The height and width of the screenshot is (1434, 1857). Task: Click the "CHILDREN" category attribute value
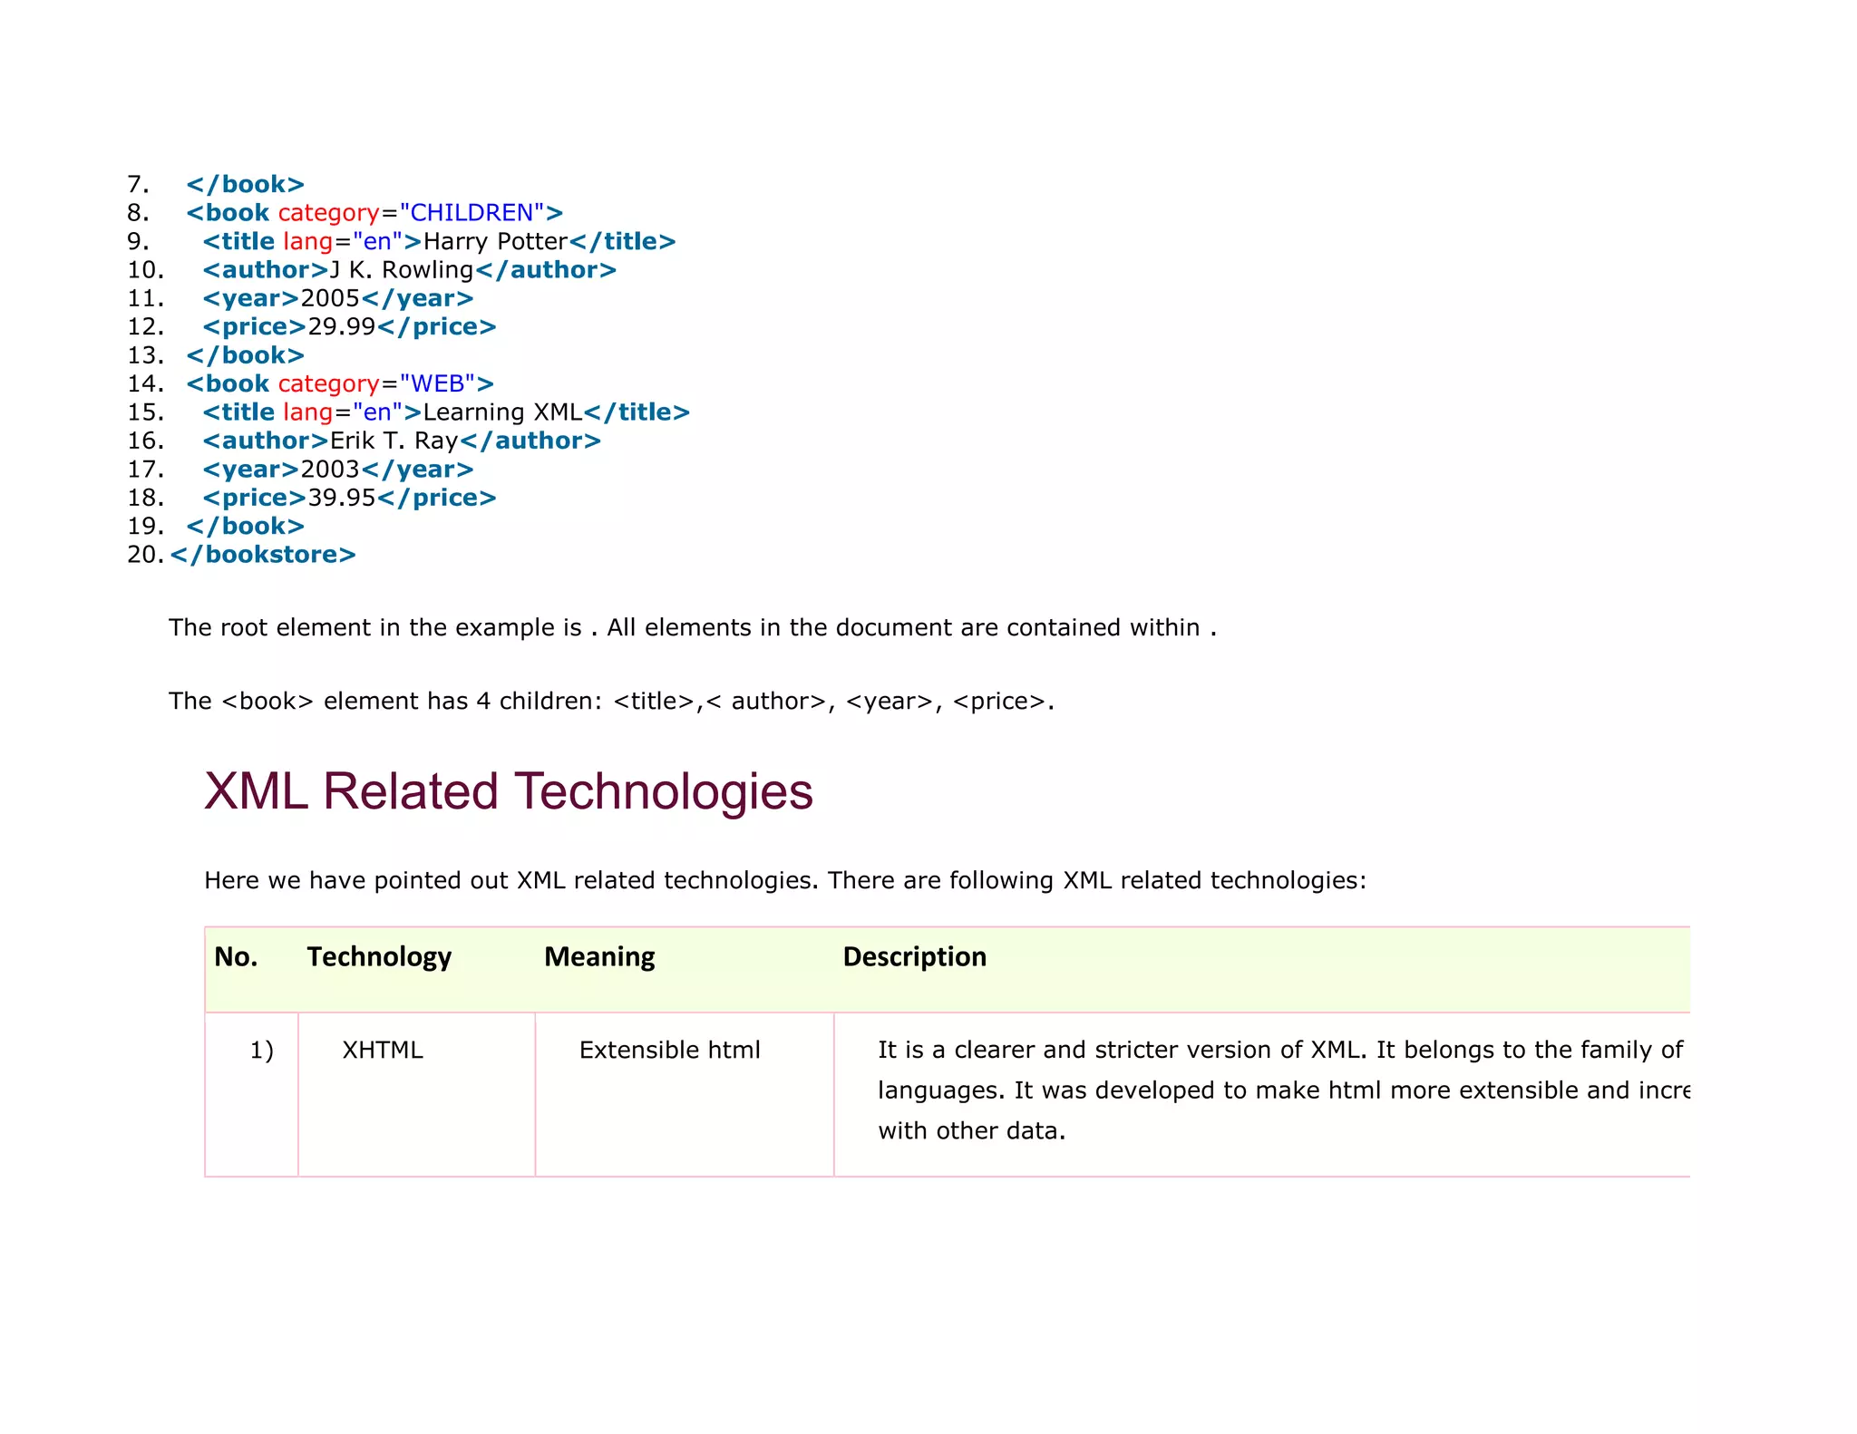pos(472,213)
